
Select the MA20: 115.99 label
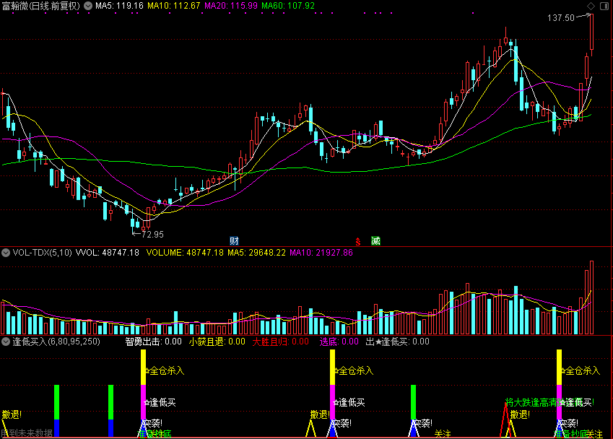tap(231, 6)
